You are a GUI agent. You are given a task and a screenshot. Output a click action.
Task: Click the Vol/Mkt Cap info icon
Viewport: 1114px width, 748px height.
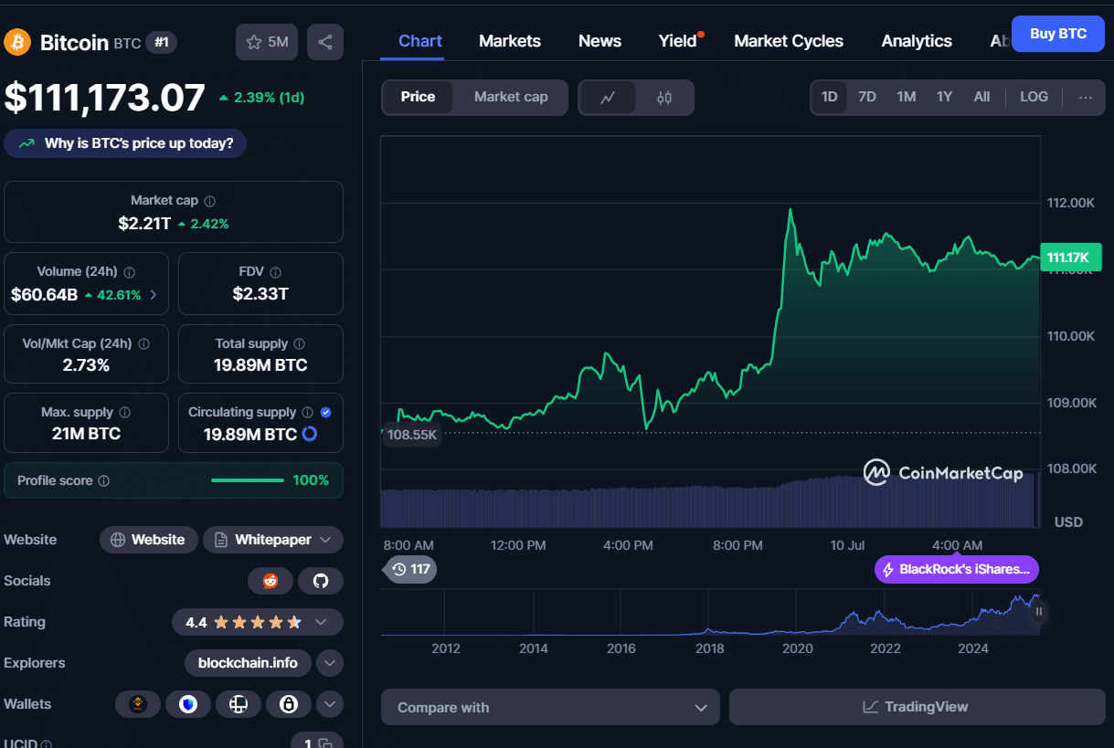[143, 344]
